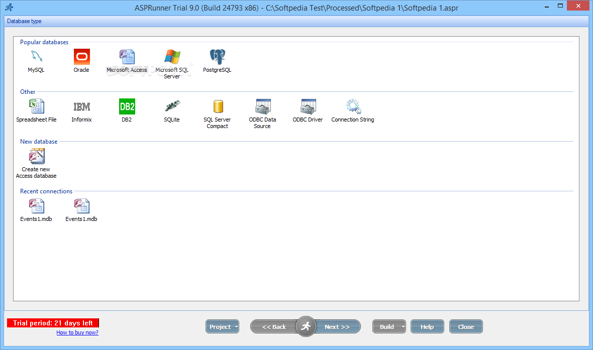
Task: Maximize the ASPRunner window
Action: 560,6
